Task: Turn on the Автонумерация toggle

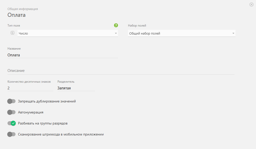Action: [x=11, y=112]
